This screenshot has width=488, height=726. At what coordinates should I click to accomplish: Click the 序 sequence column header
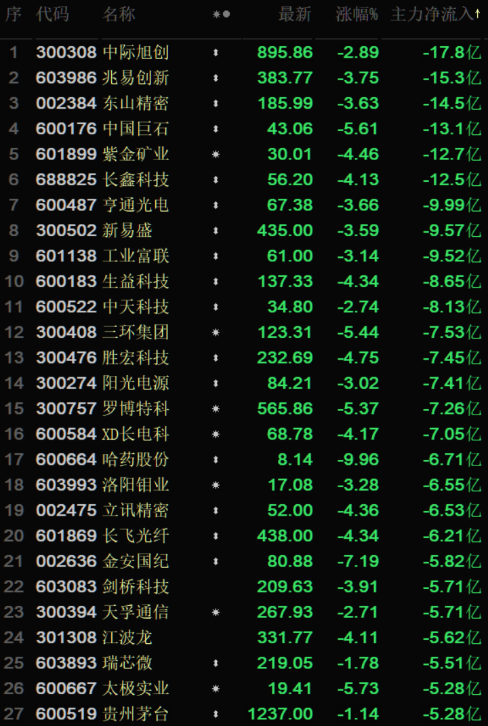(x=13, y=14)
